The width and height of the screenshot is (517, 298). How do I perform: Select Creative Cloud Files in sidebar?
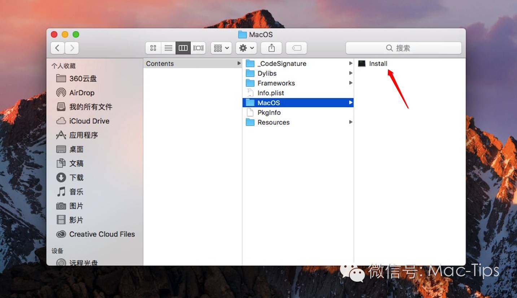[x=102, y=234]
